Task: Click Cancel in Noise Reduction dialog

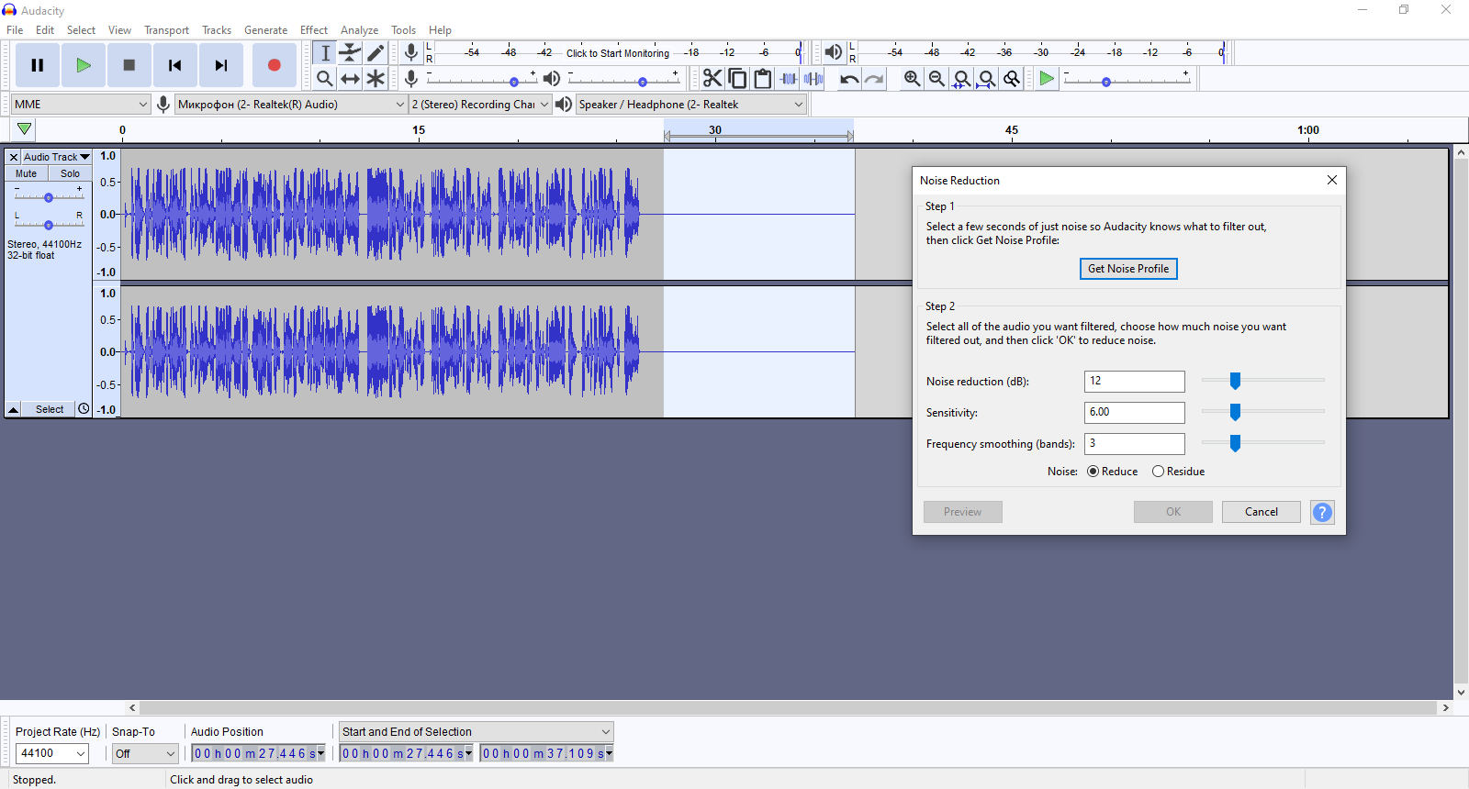Action: pyautogui.click(x=1262, y=512)
